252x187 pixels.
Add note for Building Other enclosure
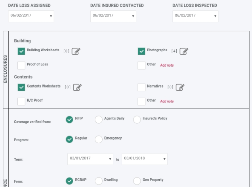[167, 65]
